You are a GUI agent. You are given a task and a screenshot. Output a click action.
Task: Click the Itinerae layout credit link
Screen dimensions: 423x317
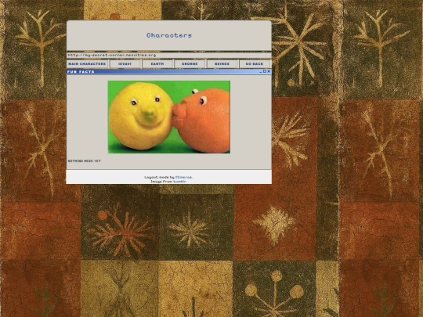pos(183,177)
